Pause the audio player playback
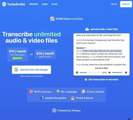 (x=77, y=73)
